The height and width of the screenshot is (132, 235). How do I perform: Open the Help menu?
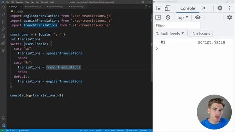(52, 2)
